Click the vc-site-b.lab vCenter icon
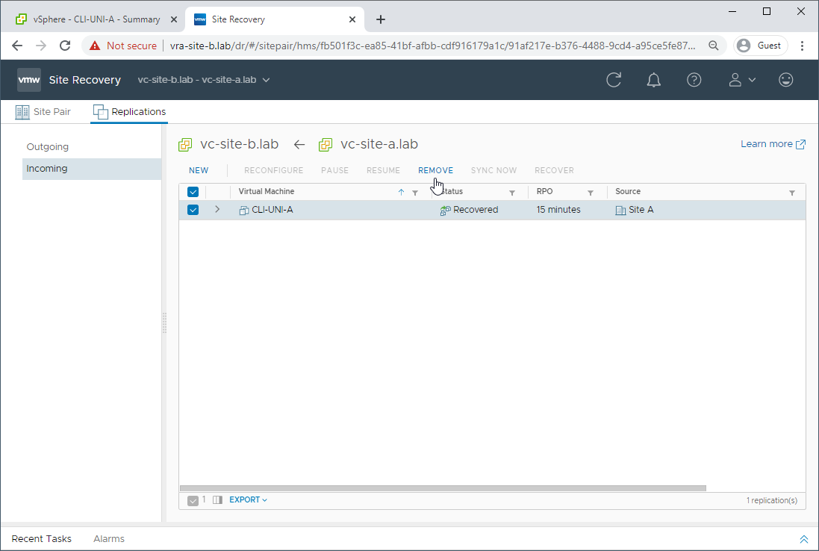The image size is (819, 551). coord(185,145)
